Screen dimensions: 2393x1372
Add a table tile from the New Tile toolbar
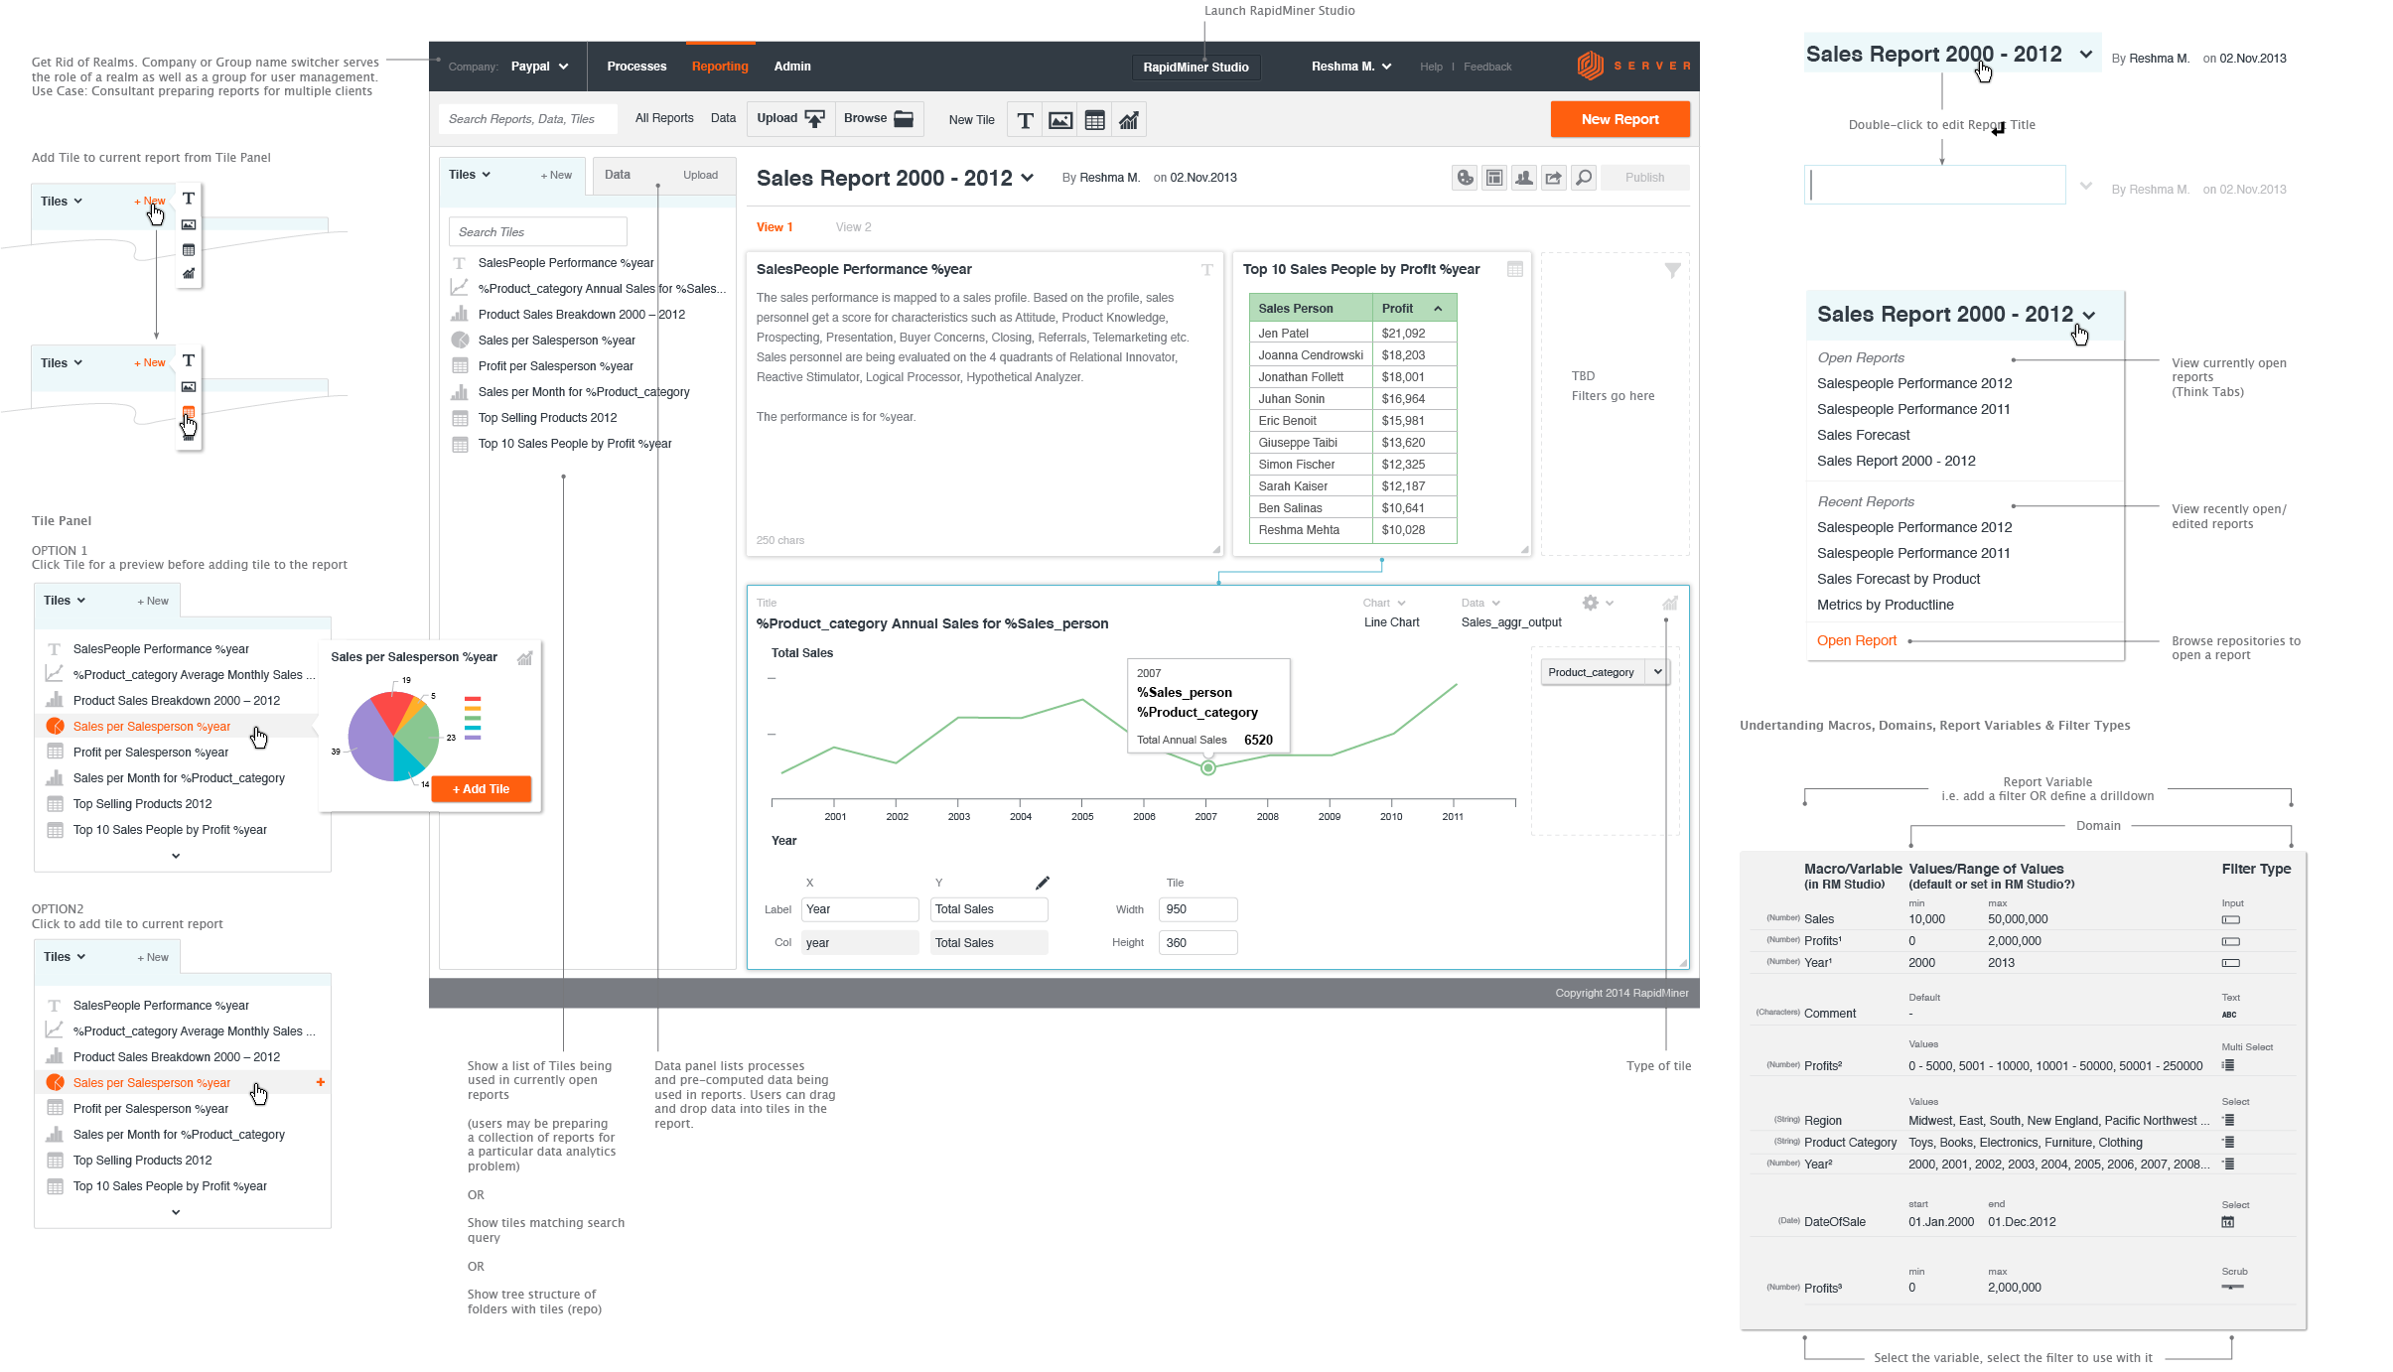[1094, 120]
